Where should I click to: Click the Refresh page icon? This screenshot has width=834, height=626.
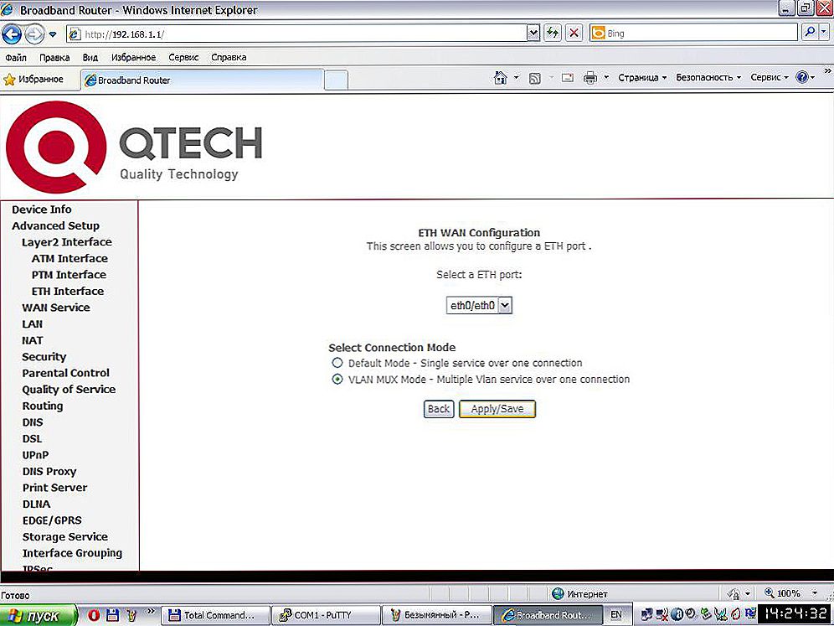tap(553, 34)
